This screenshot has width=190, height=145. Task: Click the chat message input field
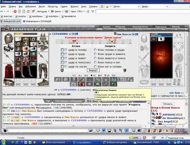pos(48,131)
